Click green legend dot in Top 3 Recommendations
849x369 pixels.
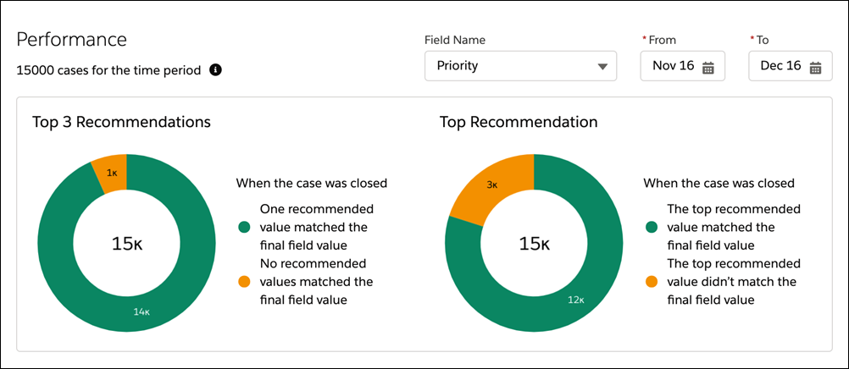[244, 227]
